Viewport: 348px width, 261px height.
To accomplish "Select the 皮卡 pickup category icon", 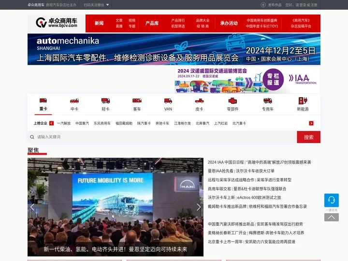I will coord(199,101).
